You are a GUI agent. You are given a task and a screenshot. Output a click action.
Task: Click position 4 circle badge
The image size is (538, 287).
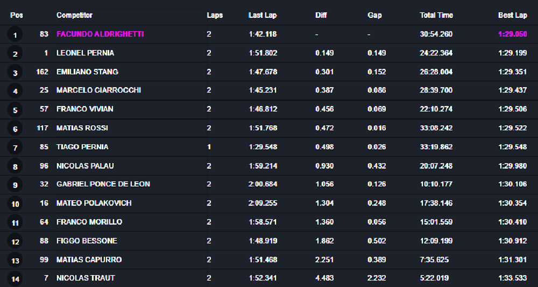(15, 92)
